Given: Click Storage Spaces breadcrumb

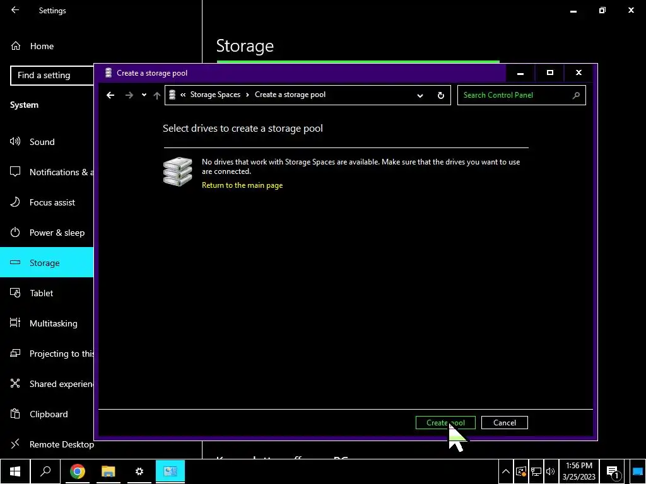Looking at the screenshot, I should point(215,95).
